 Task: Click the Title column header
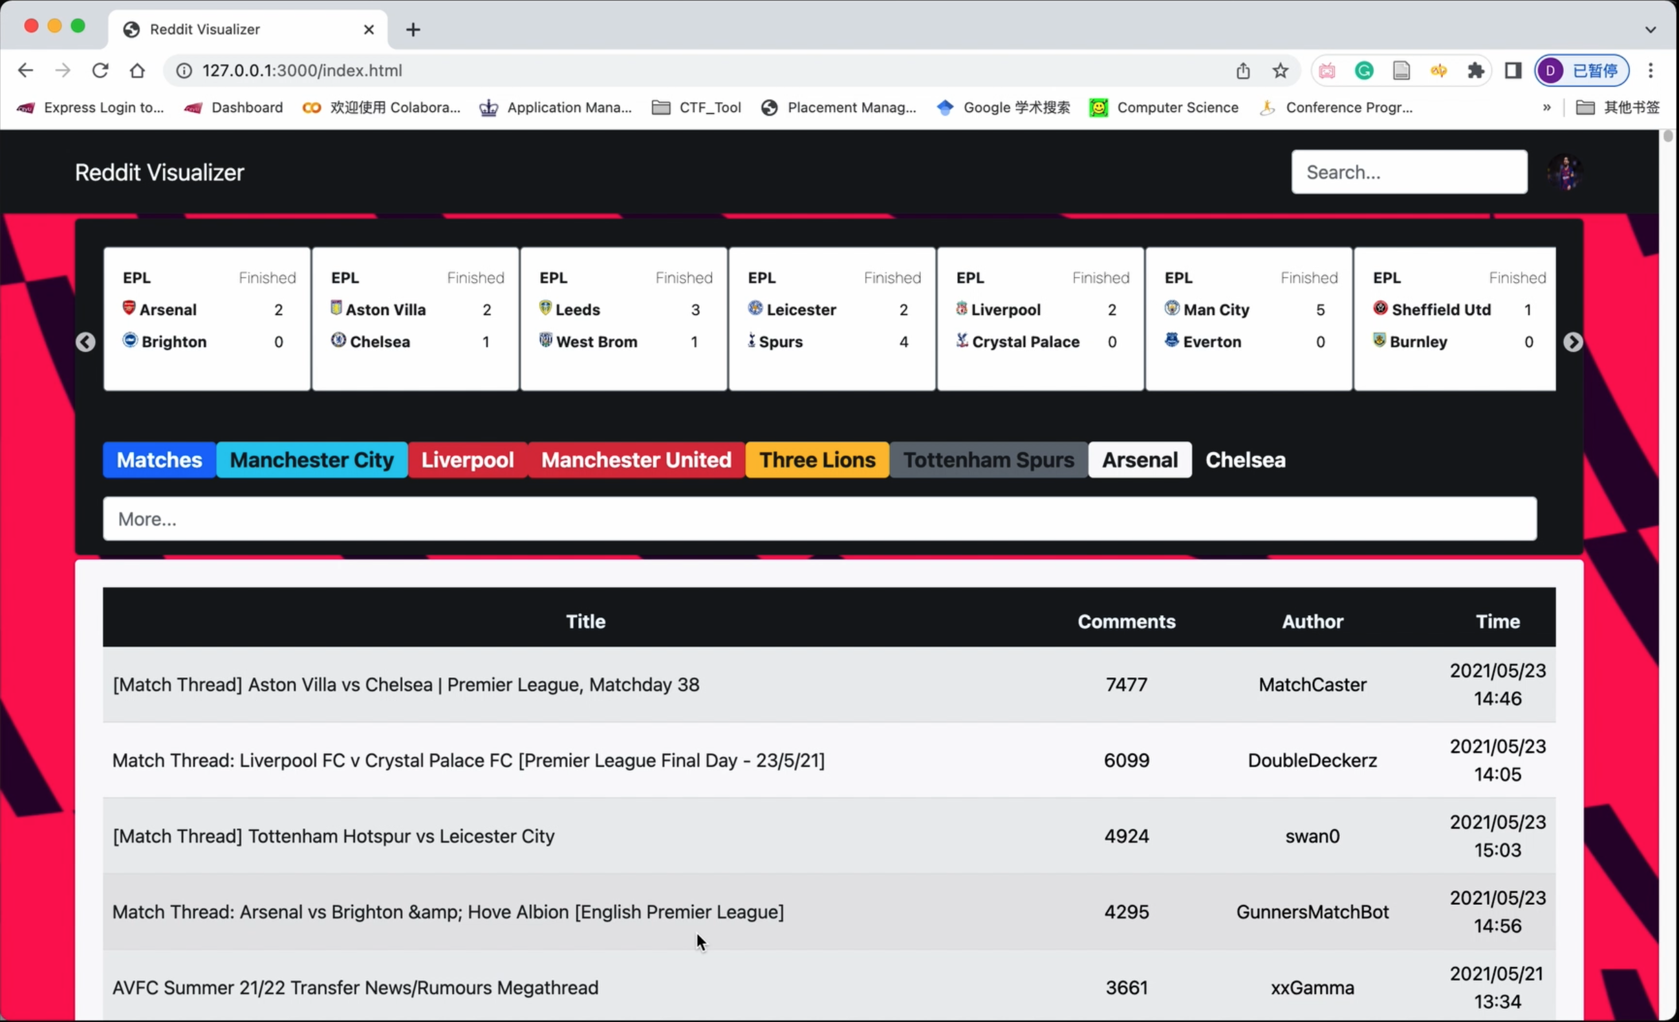(585, 622)
